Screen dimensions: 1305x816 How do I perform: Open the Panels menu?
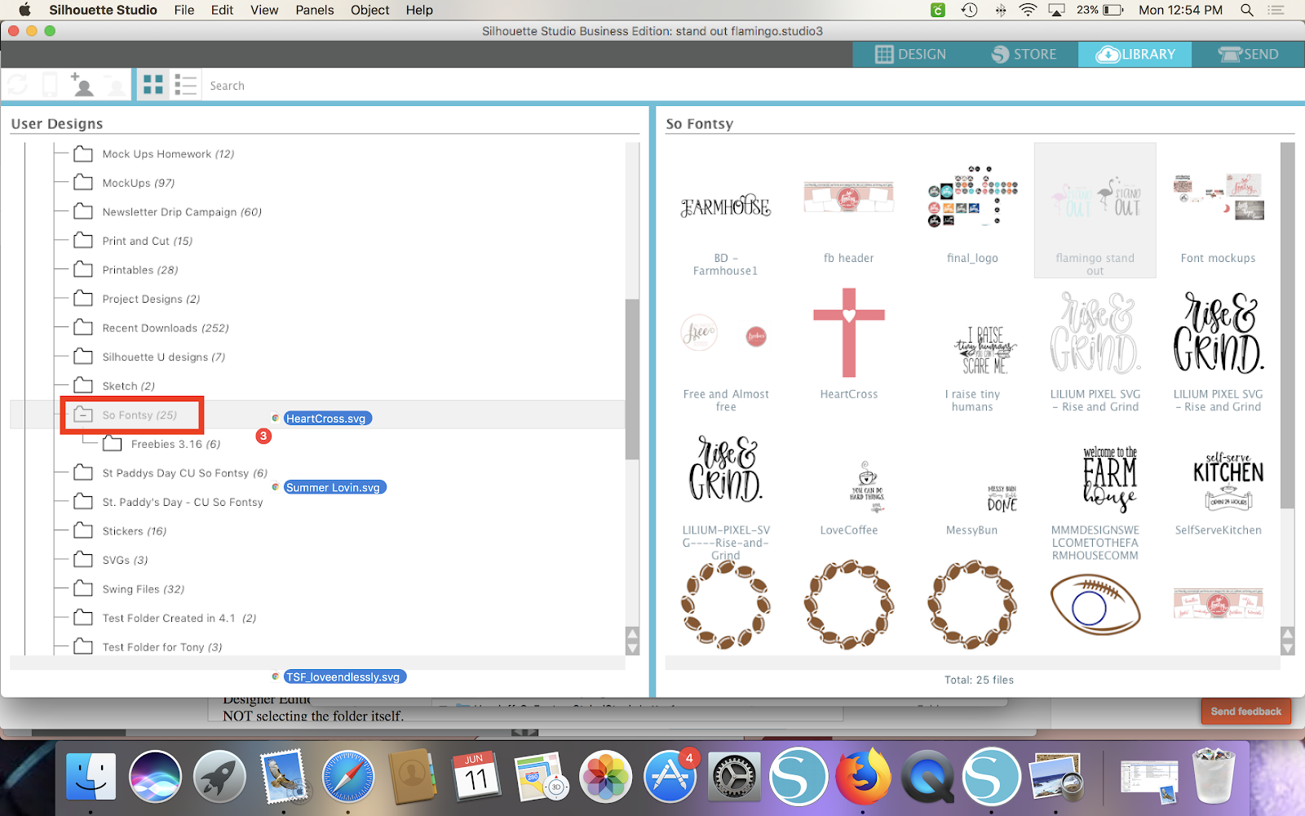click(x=315, y=10)
